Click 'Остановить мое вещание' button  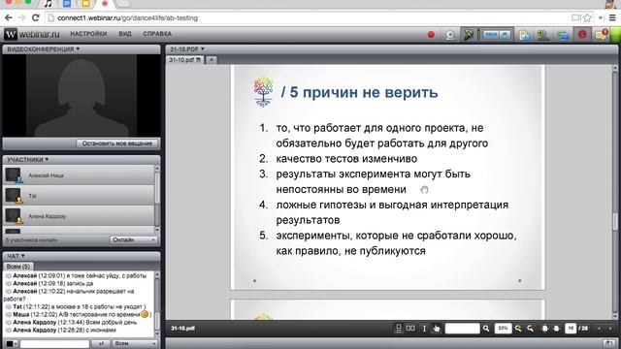click(117, 143)
